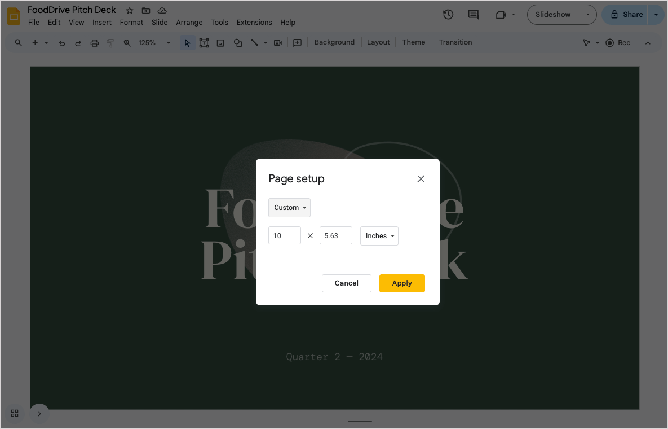The height and width of the screenshot is (429, 668).
Task: Click the width field showing 10
Action: click(x=284, y=236)
